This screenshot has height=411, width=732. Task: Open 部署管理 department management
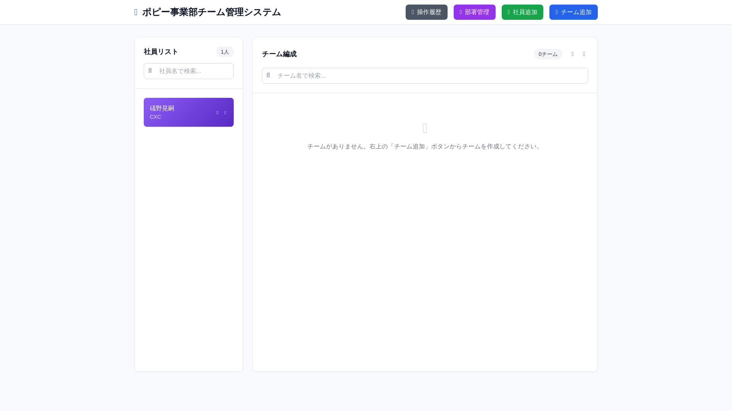click(x=474, y=12)
